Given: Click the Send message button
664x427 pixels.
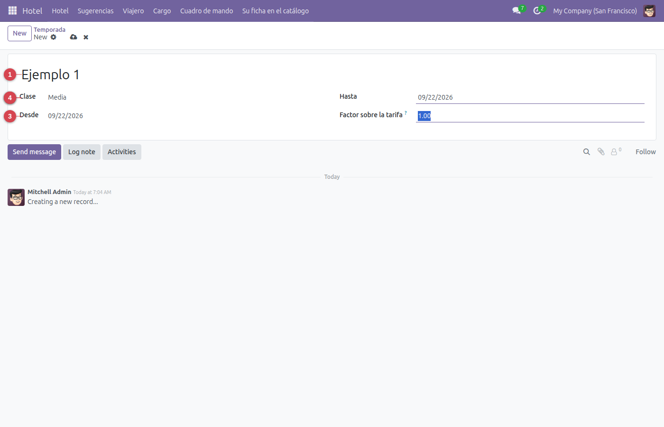Looking at the screenshot, I should click(34, 152).
